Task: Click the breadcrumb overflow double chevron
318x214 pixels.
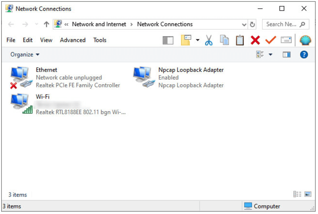Action: point(67,25)
